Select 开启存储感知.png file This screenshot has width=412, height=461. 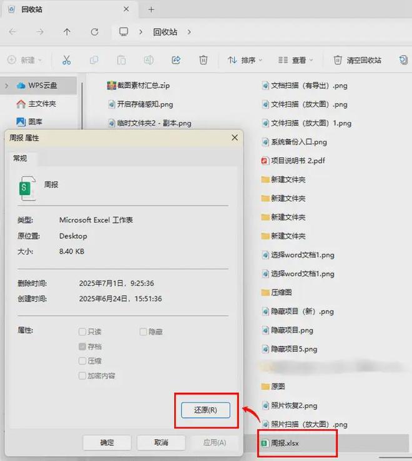coord(140,104)
